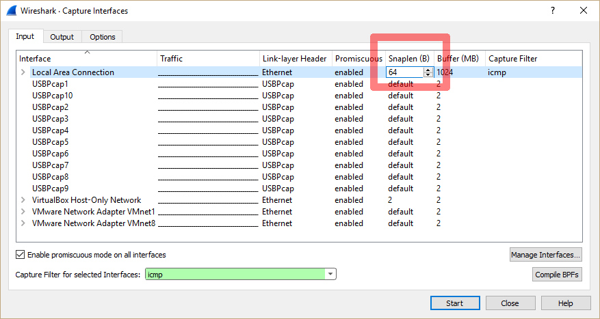This screenshot has height=319, width=600.
Task: Expand VMware Network Adapter VMnet1
Action: pos(23,212)
